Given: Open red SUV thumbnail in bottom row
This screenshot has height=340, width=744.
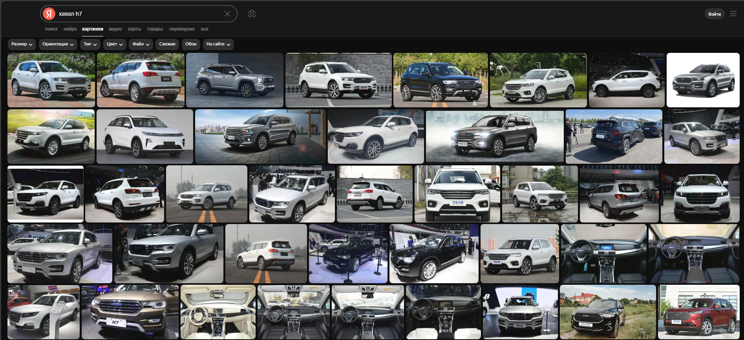Looking at the screenshot, I should 699,312.
